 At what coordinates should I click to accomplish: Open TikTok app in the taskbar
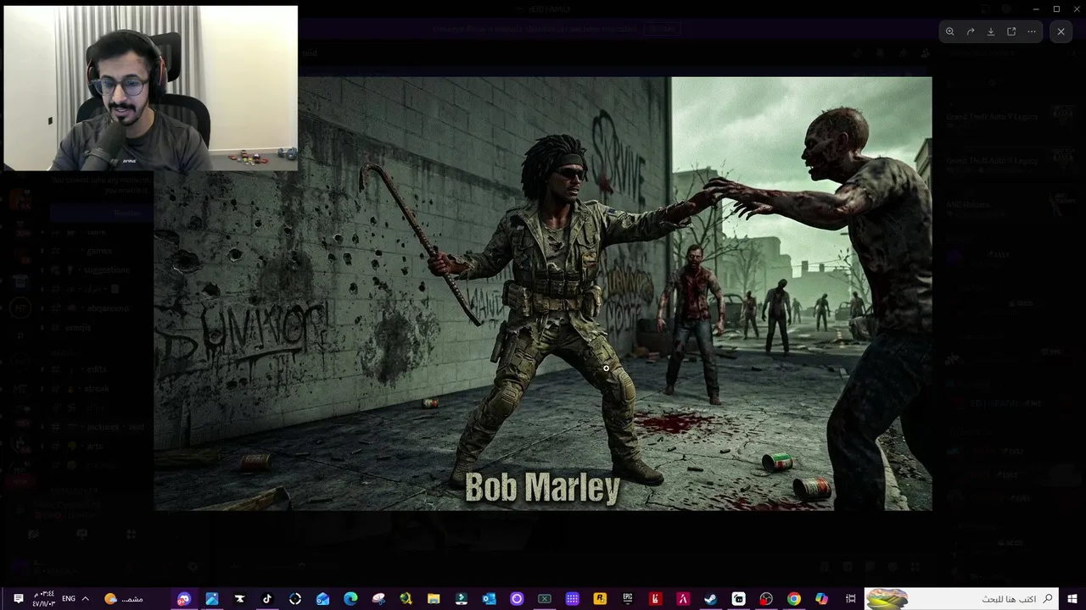267,599
